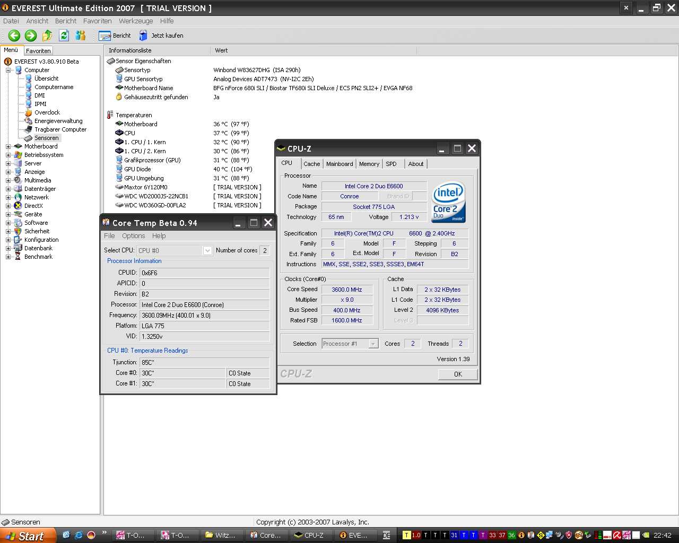
Task: Switch to the SPD tab in CPU-Z
Action: click(391, 164)
